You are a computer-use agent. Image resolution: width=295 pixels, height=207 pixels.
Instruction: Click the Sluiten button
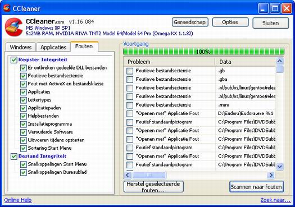click(270, 23)
